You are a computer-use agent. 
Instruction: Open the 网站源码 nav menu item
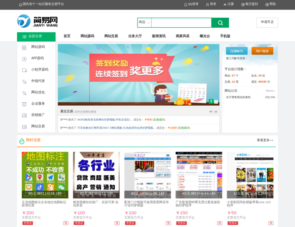87,36
